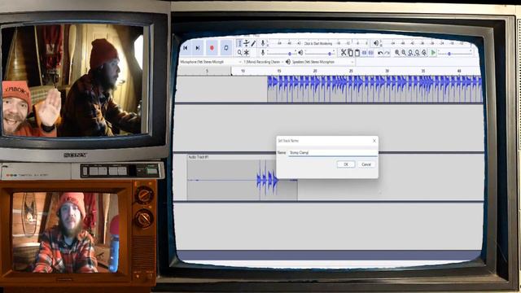Click the Skip to End transport button
Viewport: 521px width, 293px height.
coord(198,48)
